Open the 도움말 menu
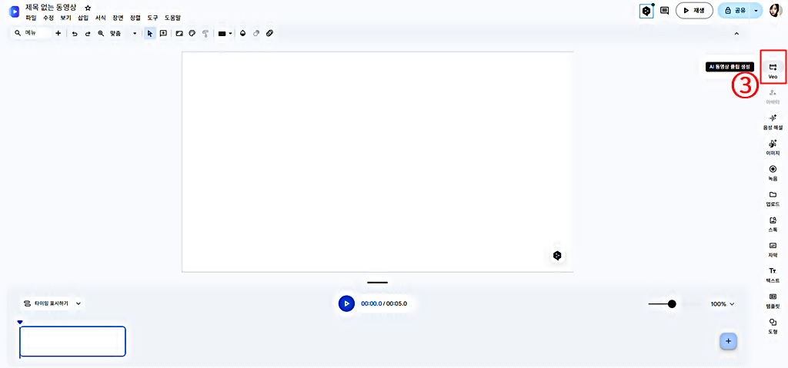788x368 pixels. pyautogui.click(x=172, y=18)
